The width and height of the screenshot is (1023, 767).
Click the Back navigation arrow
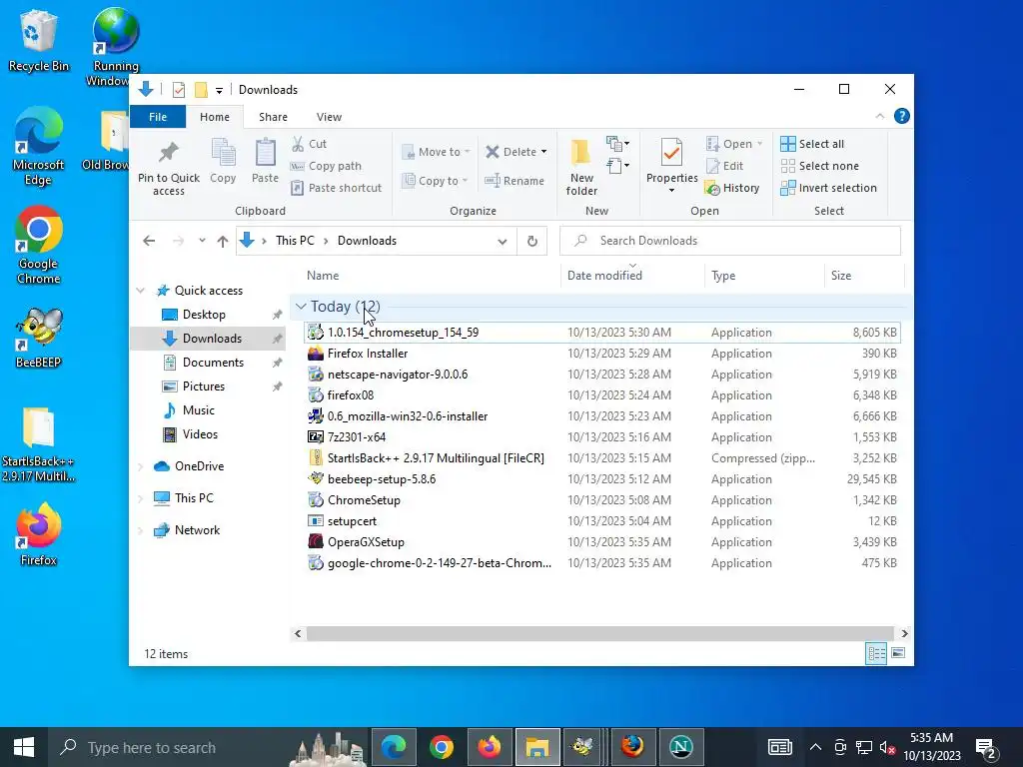click(x=149, y=241)
